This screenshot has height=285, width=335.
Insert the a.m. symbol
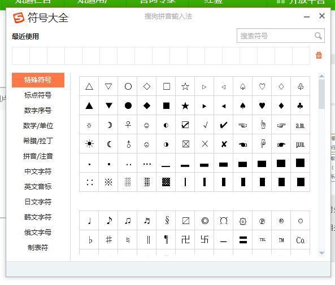(300, 125)
